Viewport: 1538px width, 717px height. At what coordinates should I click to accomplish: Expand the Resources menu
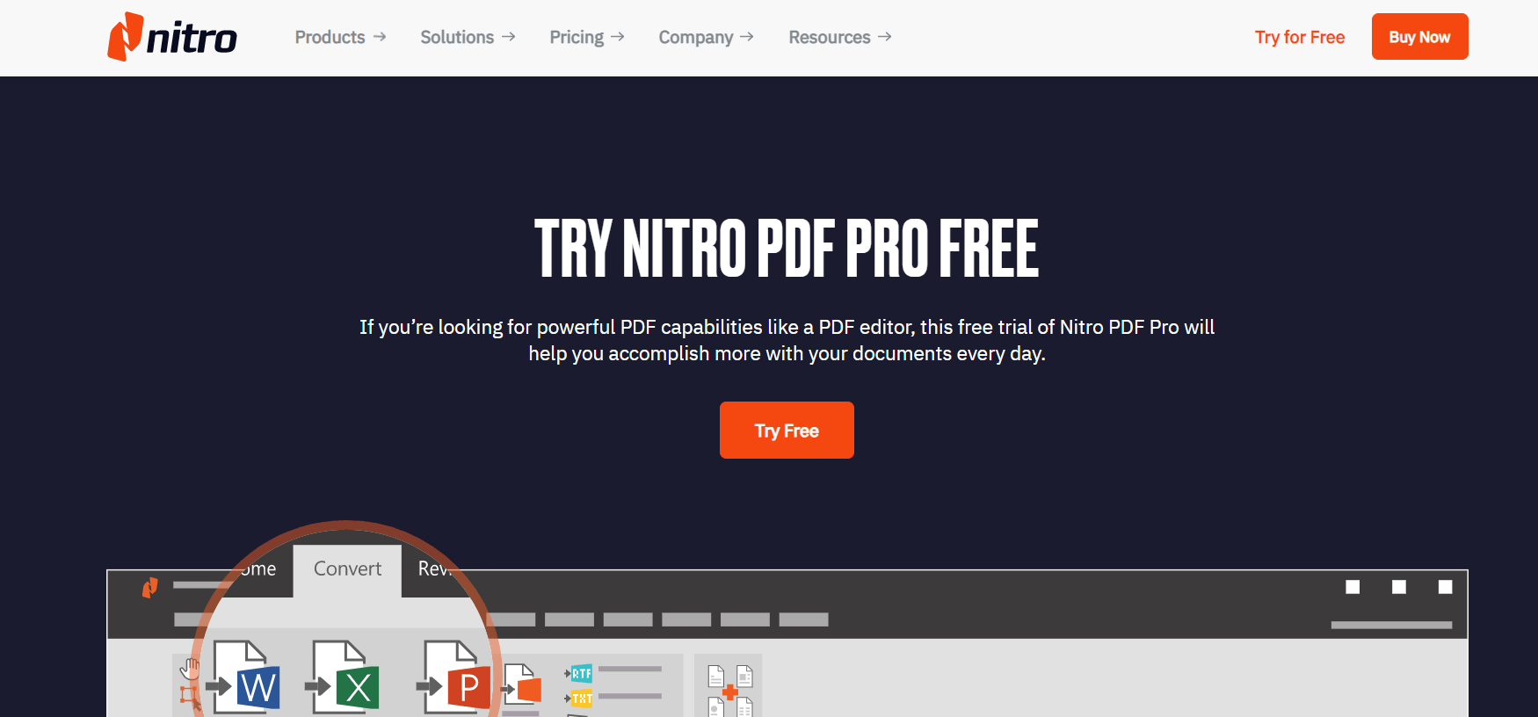[x=839, y=37]
